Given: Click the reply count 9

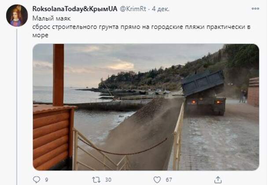Looking at the screenshot, I should click(47, 180).
